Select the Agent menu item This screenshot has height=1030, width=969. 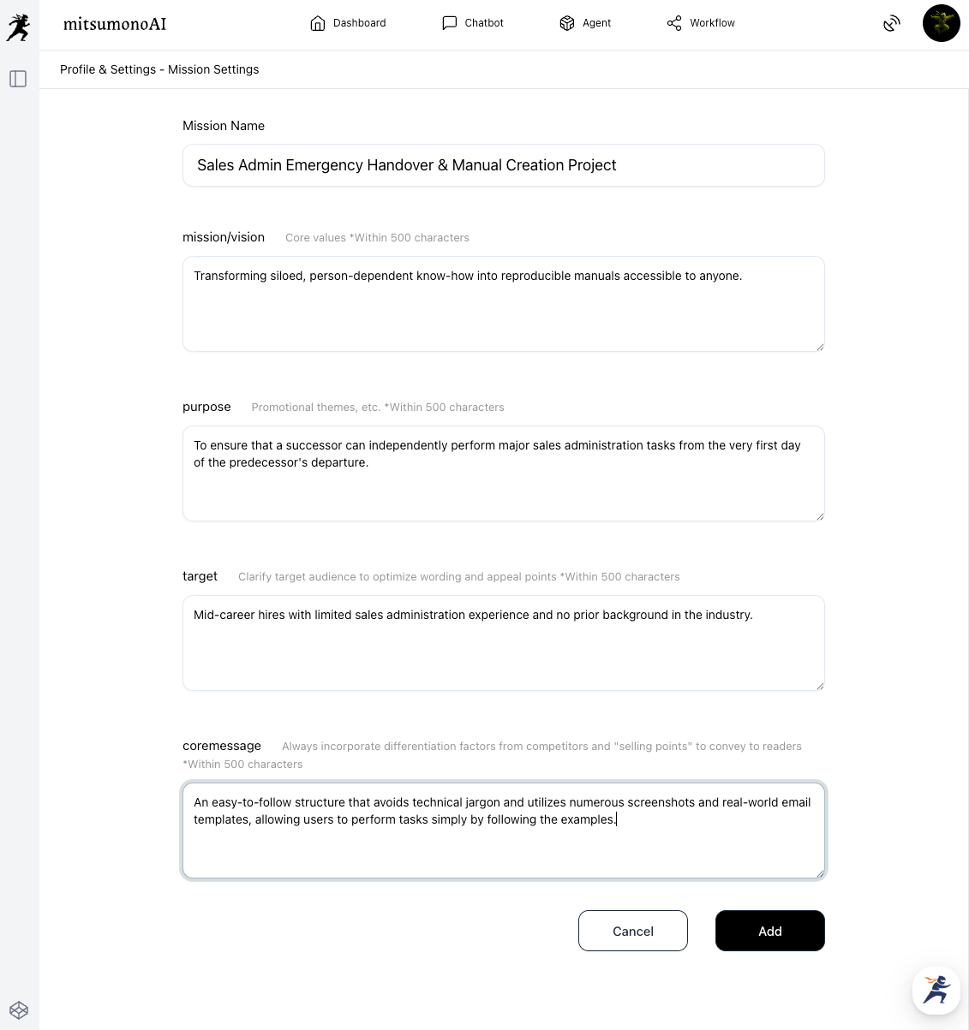tap(596, 23)
